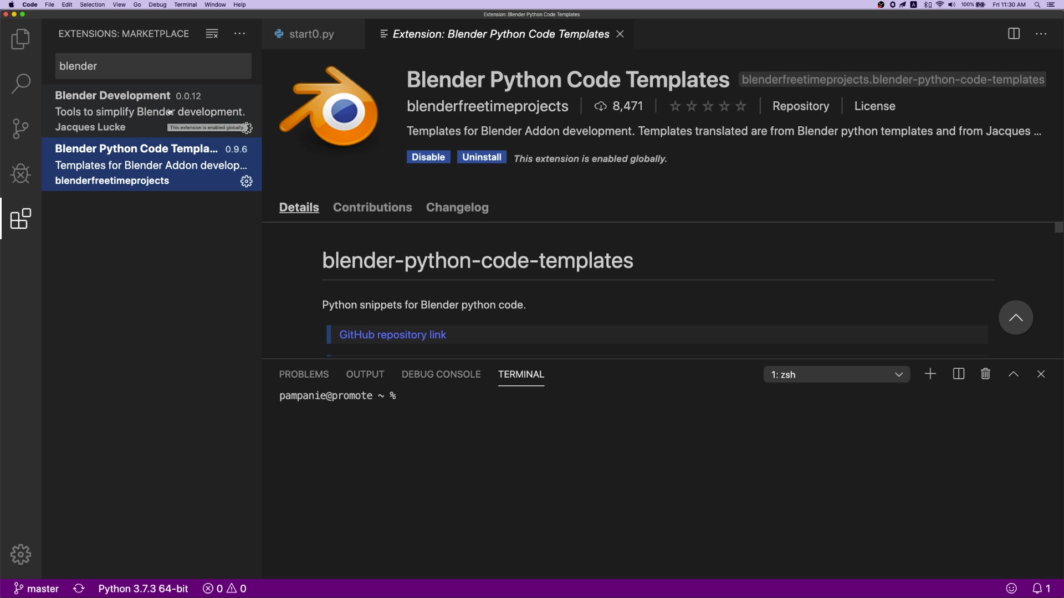Open Source Control view
Screen dimensions: 1064x598
pos(21,129)
